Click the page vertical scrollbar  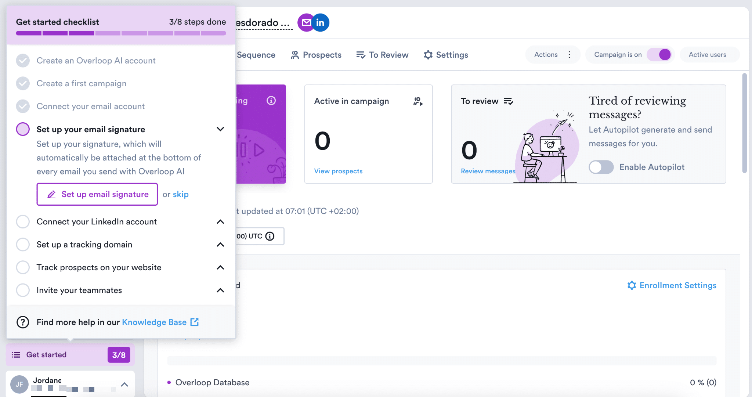click(744, 123)
